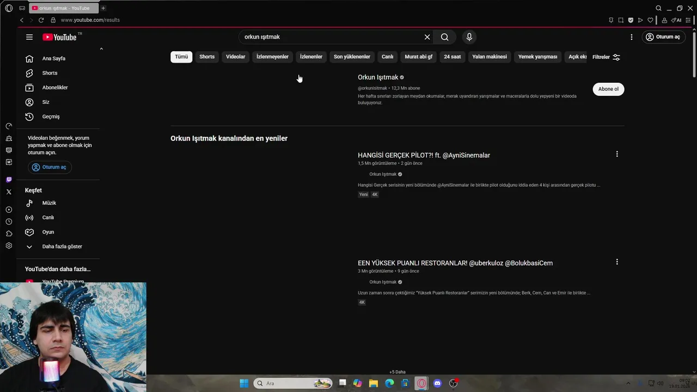
Task: Open File Explorer from the taskbar
Action: [373, 383]
